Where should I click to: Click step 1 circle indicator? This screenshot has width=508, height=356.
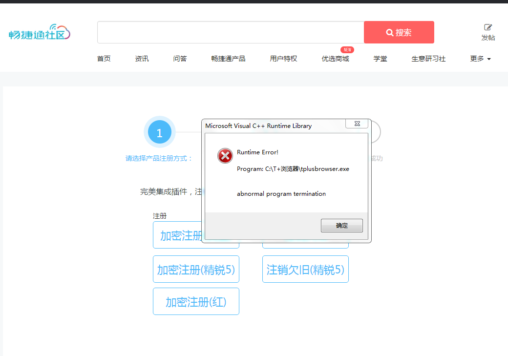pos(159,132)
